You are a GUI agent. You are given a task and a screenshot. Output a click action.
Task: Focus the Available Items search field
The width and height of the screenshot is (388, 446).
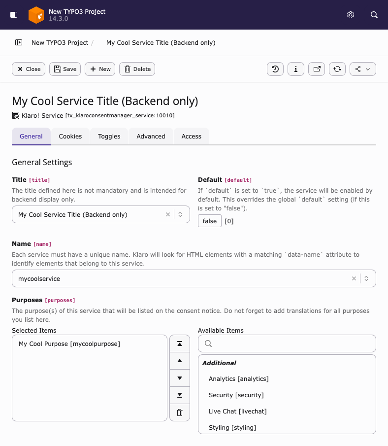pos(287,343)
